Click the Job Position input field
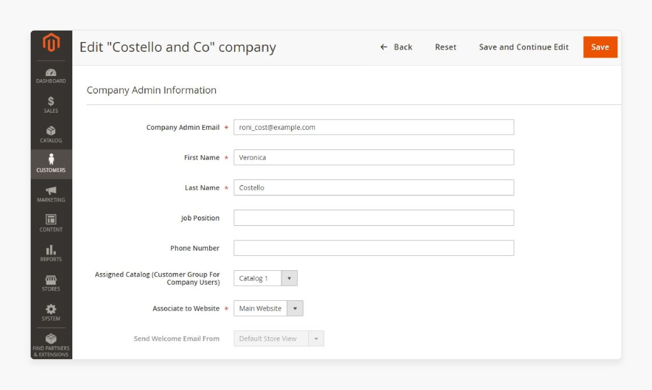The height and width of the screenshot is (390, 652). 374,218
